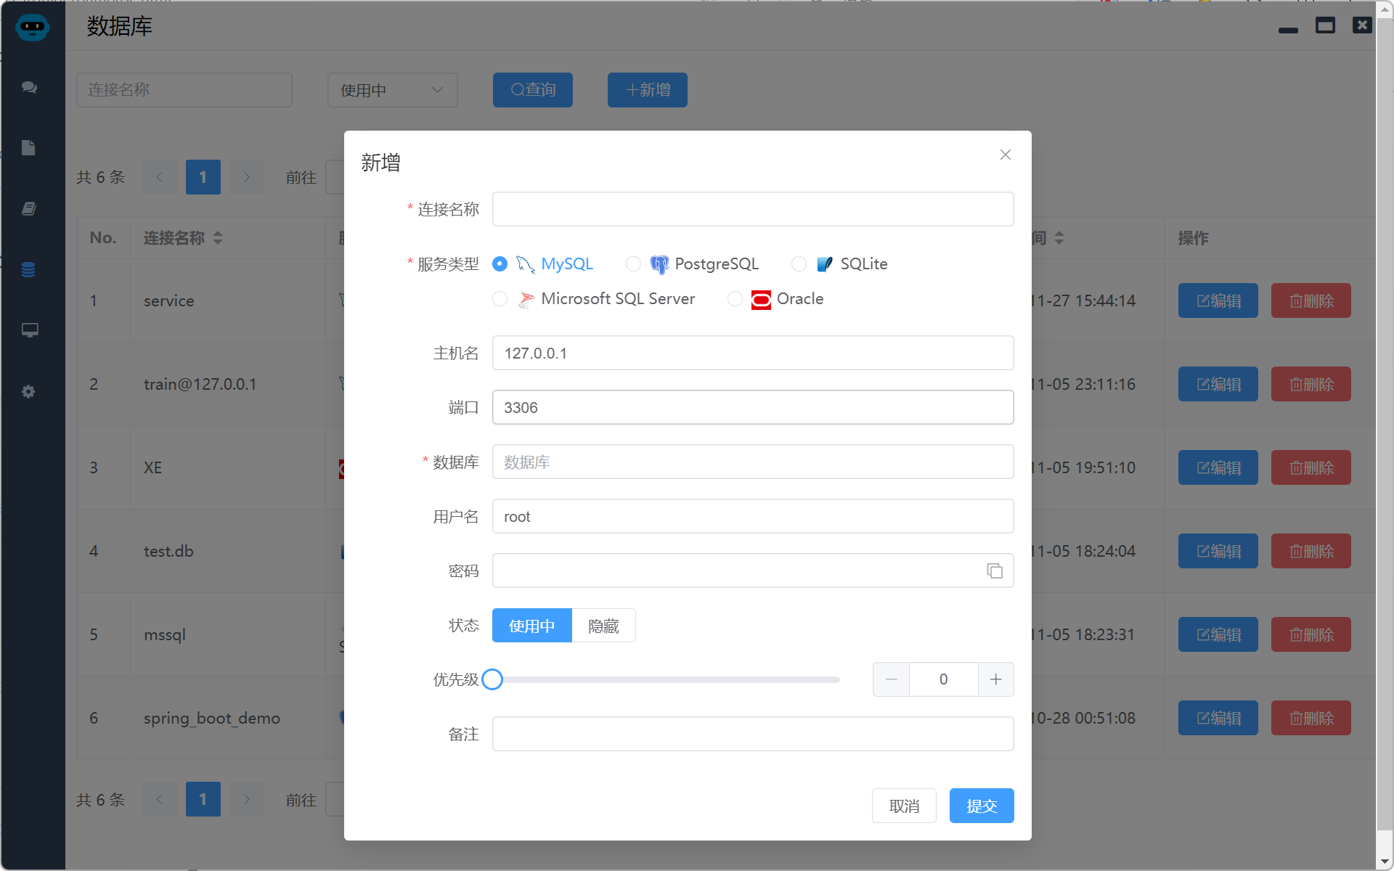This screenshot has width=1394, height=871.
Task: Select SQLite service type
Action: 799,264
